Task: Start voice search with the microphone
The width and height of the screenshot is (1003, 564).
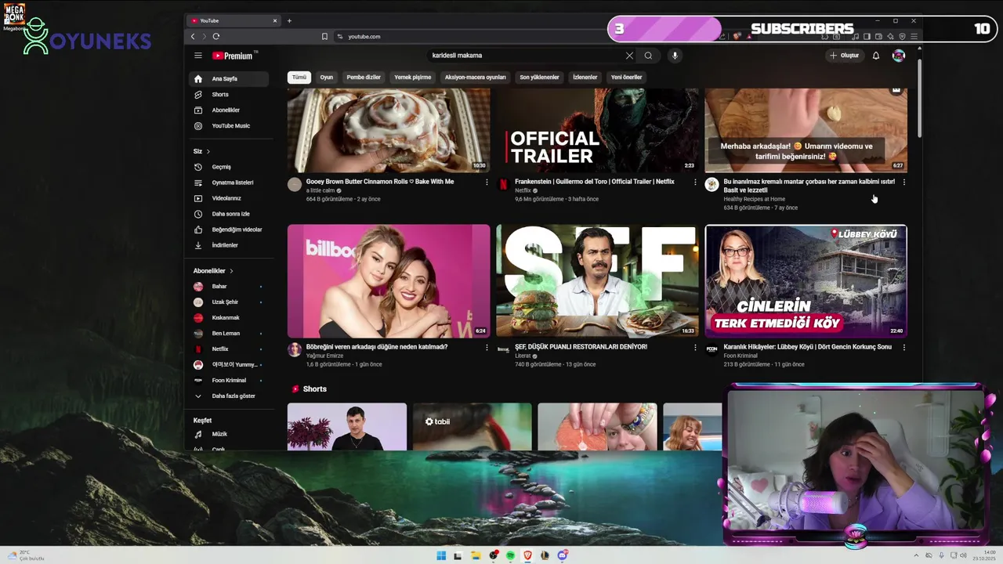Action: coord(675,56)
